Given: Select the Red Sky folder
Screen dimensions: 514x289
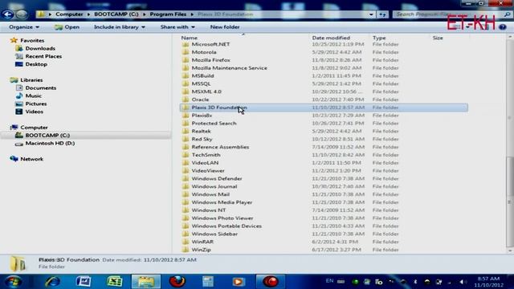Looking at the screenshot, I should [x=202, y=139].
